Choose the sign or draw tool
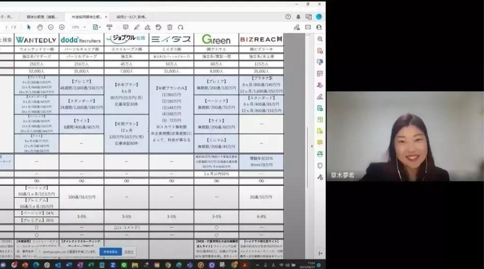Screen dimensions: 484x269 coord(148,27)
